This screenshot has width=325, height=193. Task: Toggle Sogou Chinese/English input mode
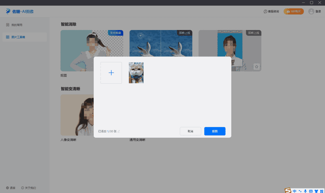click(x=294, y=191)
